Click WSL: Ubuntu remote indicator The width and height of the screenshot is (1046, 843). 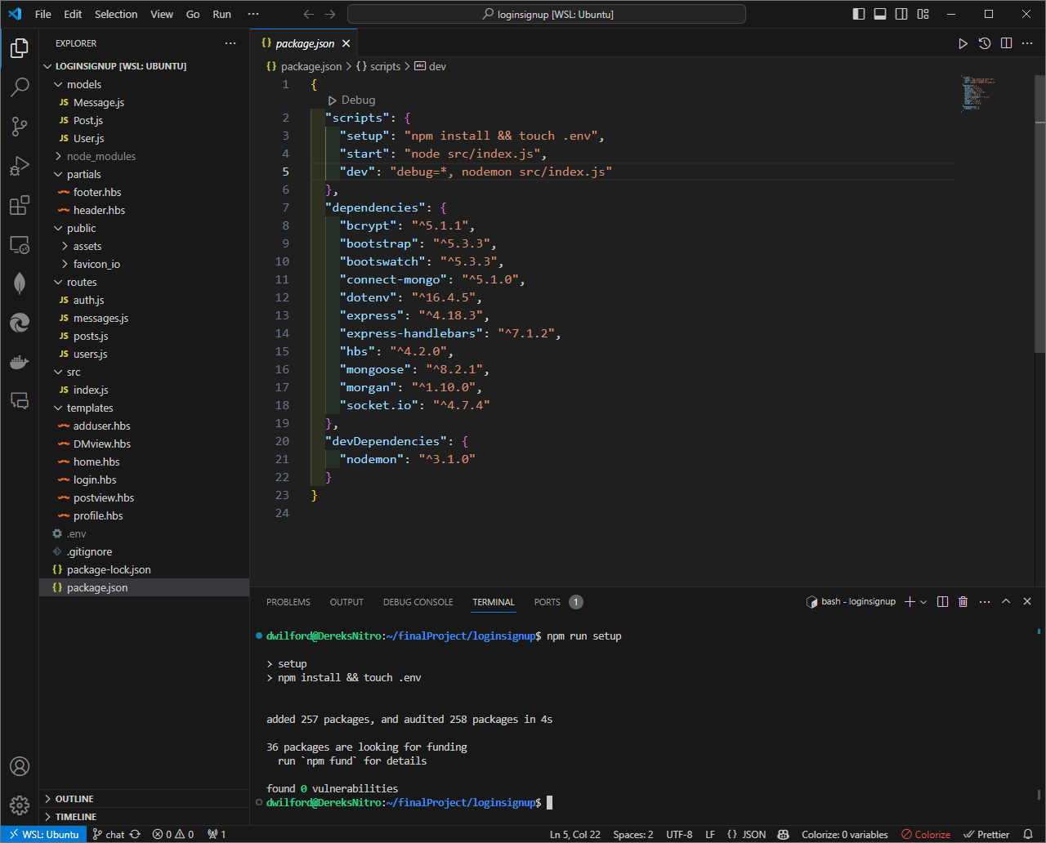[x=43, y=834]
